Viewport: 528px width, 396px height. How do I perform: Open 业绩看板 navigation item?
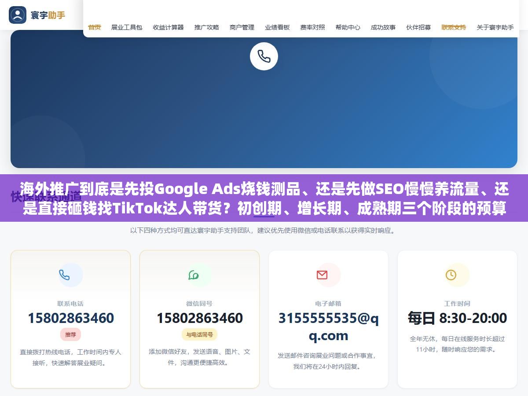[x=277, y=27]
